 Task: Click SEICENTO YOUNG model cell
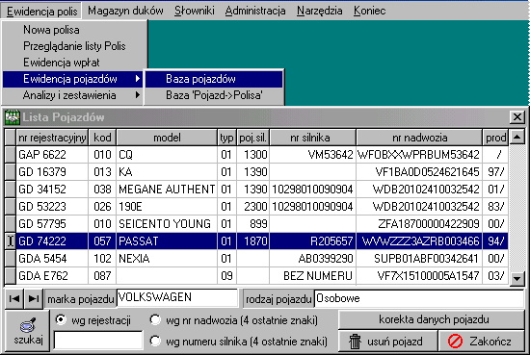click(167, 224)
